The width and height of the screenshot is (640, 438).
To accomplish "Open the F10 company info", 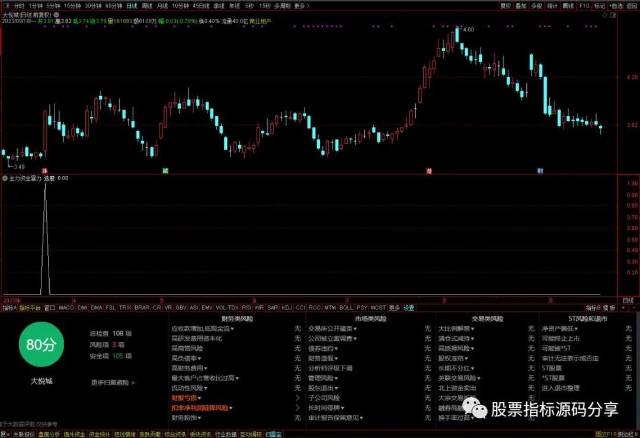I will pyautogui.click(x=584, y=6).
